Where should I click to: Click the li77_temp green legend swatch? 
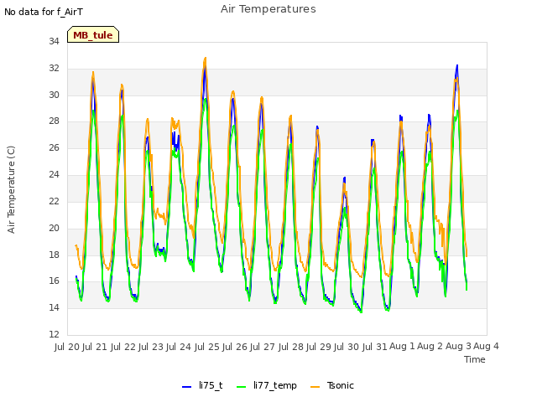242,387
